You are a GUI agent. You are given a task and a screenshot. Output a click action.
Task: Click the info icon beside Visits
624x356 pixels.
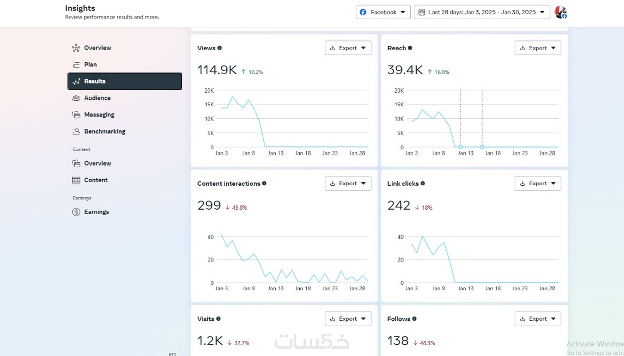point(218,319)
